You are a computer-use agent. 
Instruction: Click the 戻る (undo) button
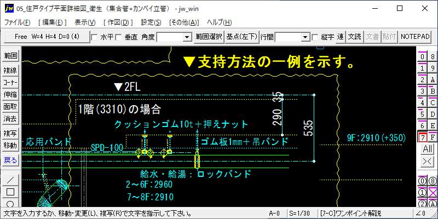10,160
